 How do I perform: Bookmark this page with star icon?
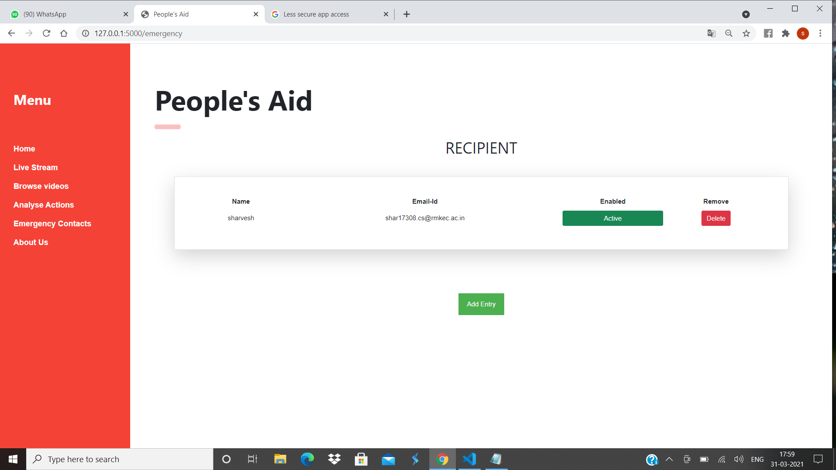[746, 34]
